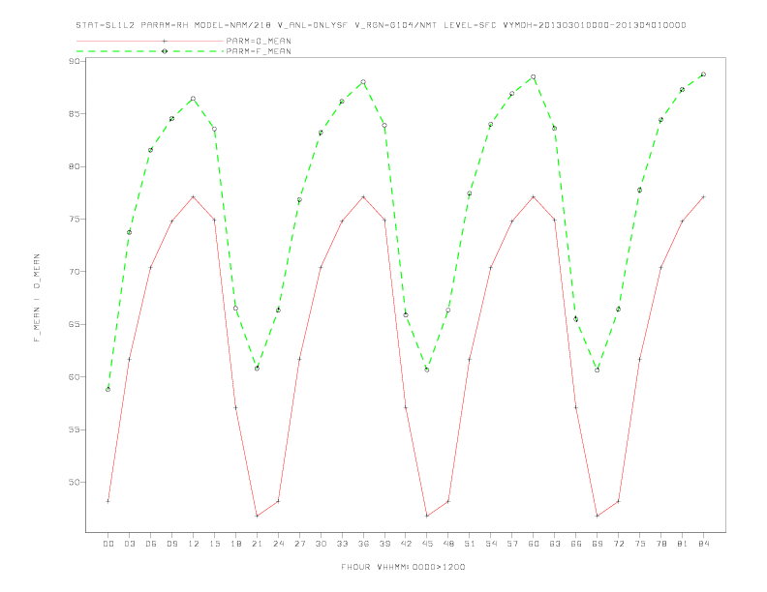Click the x-axis tick label 84
Image resolution: width=767 pixels, height=592 pixels.
[x=704, y=544]
